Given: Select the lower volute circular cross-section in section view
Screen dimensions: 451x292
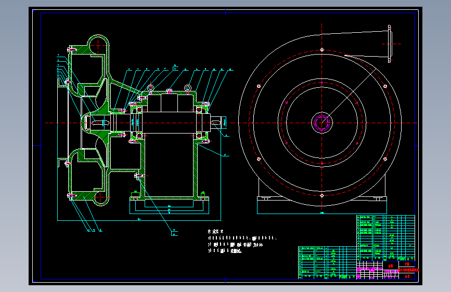Looking at the screenshot, I should tap(100, 197).
